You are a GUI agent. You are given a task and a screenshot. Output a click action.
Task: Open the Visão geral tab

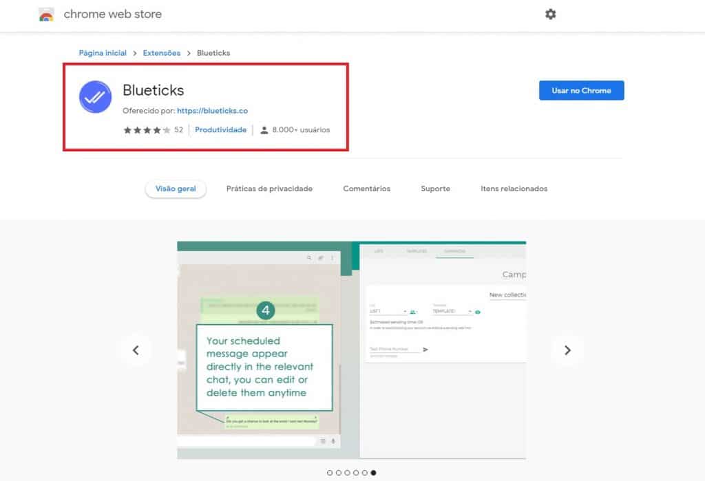coord(176,189)
